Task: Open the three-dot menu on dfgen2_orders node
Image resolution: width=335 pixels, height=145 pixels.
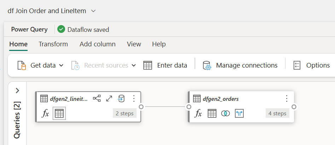Action: tap(287, 98)
